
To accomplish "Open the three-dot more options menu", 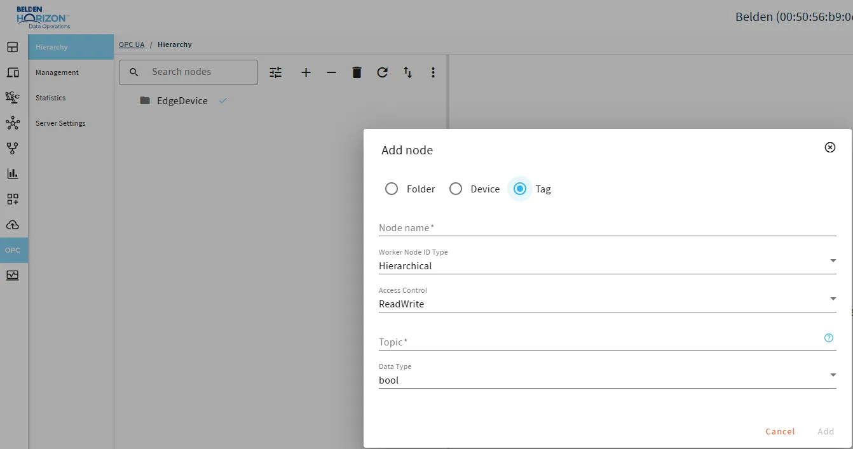I will 433,72.
